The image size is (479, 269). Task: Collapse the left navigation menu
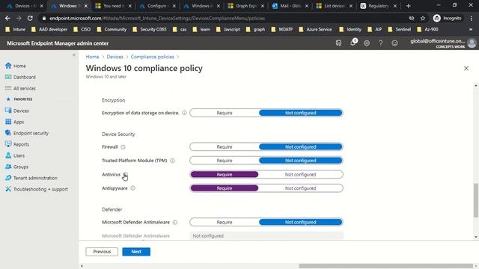coord(73,55)
